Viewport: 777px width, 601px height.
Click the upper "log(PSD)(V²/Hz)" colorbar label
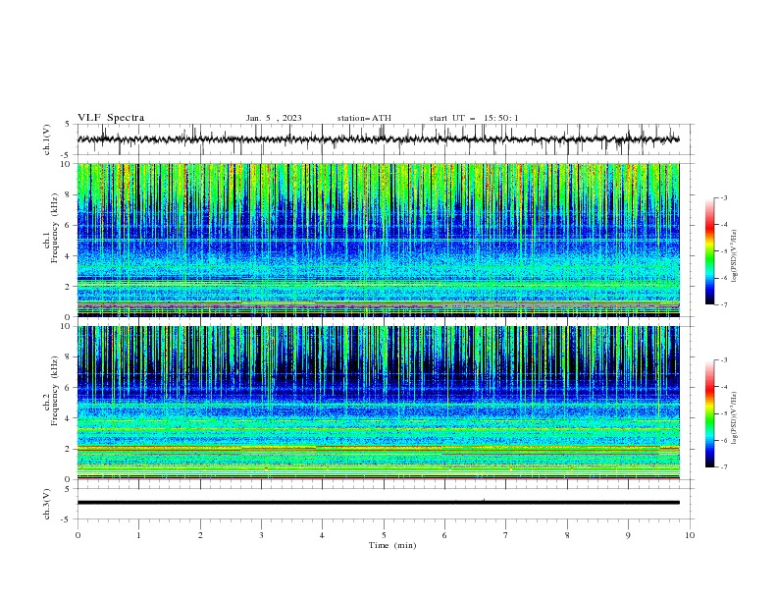[x=735, y=256]
